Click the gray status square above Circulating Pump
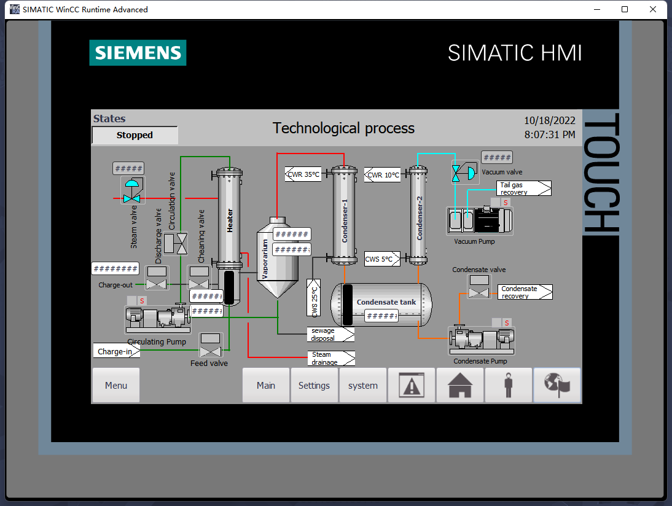 pyautogui.click(x=131, y=301)
